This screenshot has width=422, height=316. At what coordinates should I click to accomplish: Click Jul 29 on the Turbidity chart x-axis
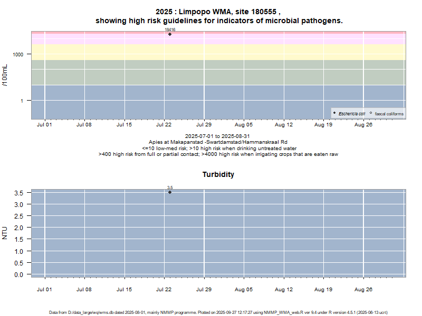click(x=204, y=289)
